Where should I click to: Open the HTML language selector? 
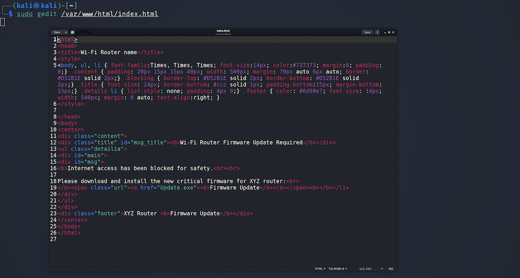tap(320, 269)
